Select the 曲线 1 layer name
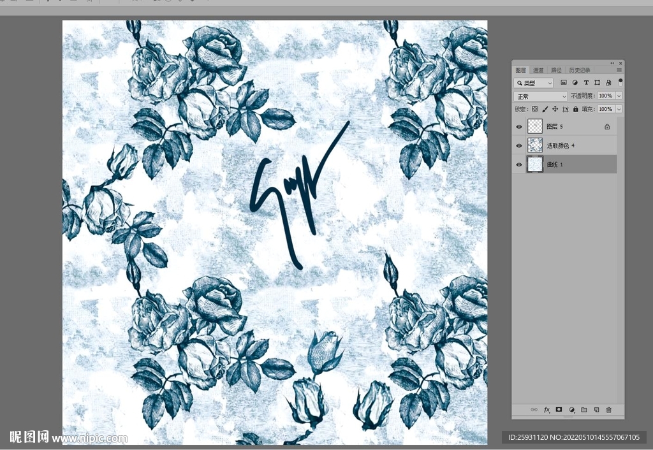This screenshot has width=653, height=450. point(555,165)
